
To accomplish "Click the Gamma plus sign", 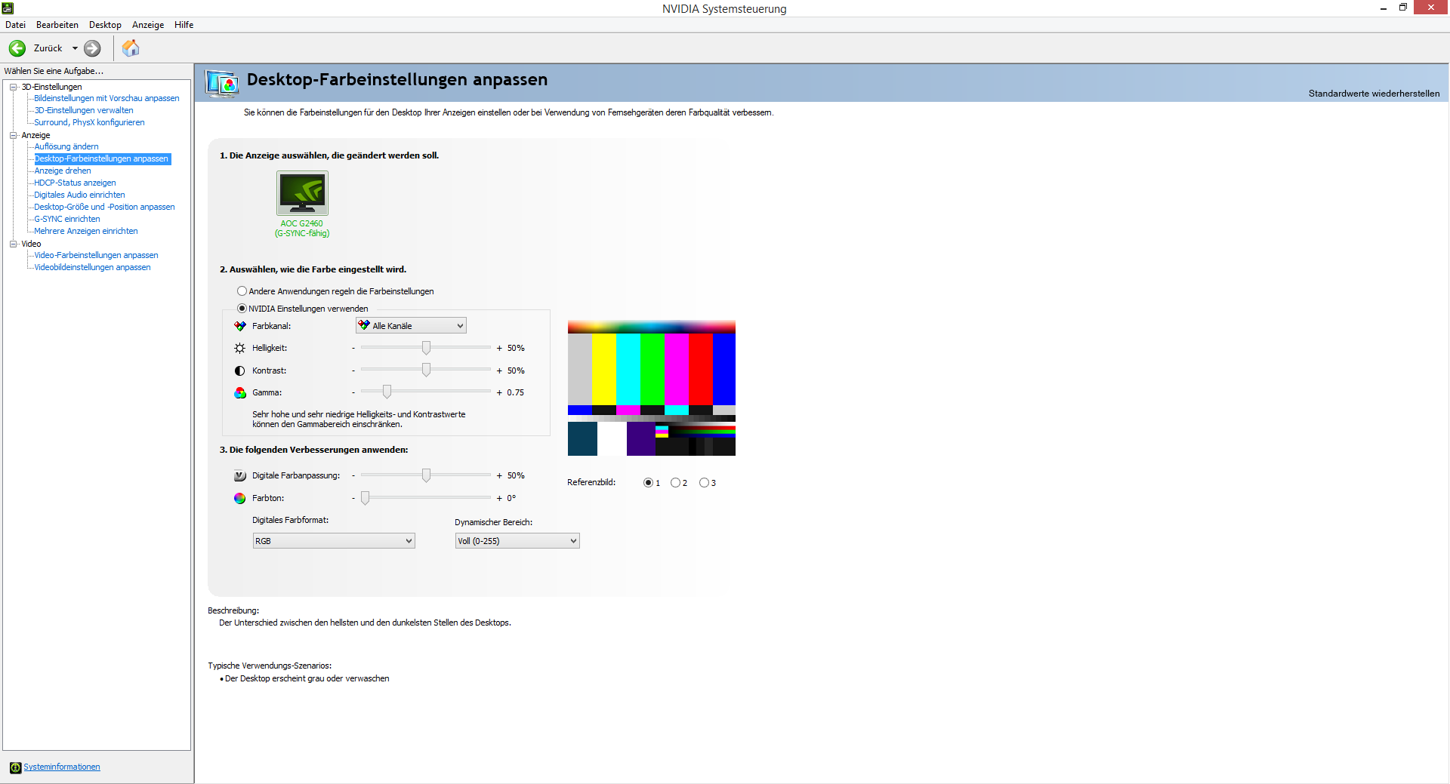I will pos(499,393).
